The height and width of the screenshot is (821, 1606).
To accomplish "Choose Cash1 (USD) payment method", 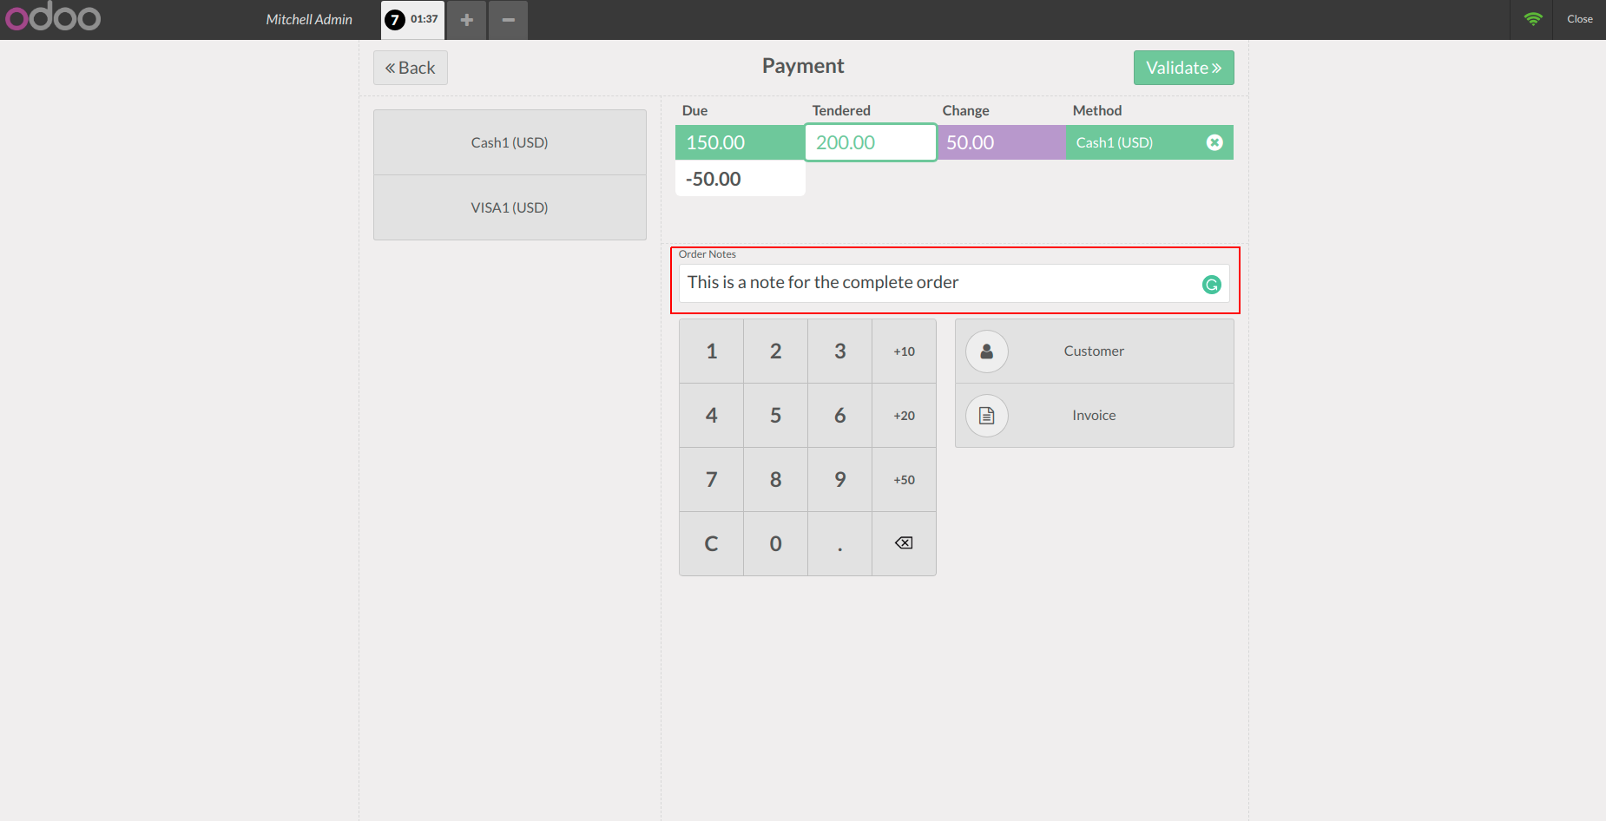I will pos(510,142).
